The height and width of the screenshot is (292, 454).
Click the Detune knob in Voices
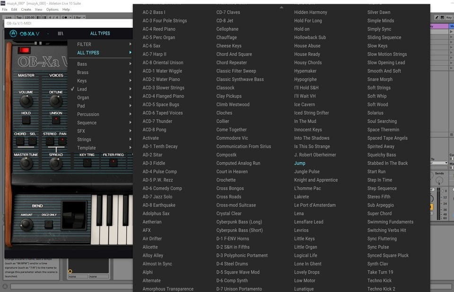coord(56,101)
